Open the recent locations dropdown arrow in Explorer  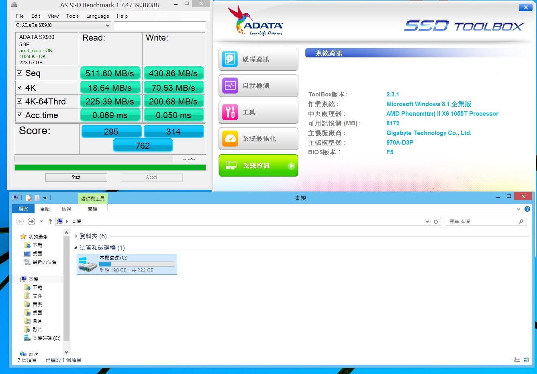41,221
